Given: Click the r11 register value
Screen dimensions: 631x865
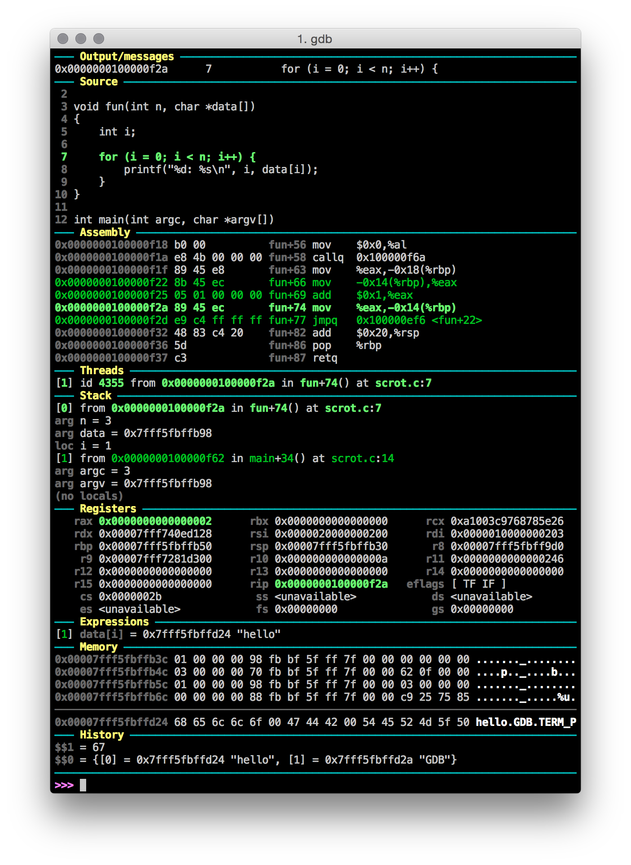Looking at the screenshot, I should point(507,559).
